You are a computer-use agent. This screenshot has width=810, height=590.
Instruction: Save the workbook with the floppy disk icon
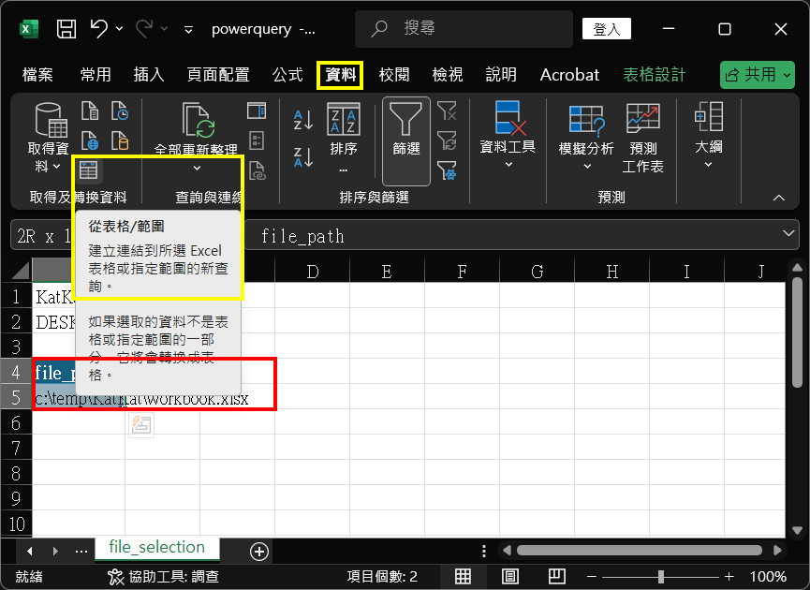click(66, 29)
